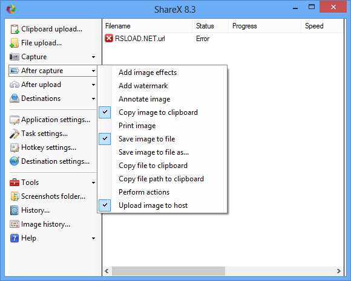351x281 pixels.
Task: Open Destination settings... label
Action: (55, 161)
